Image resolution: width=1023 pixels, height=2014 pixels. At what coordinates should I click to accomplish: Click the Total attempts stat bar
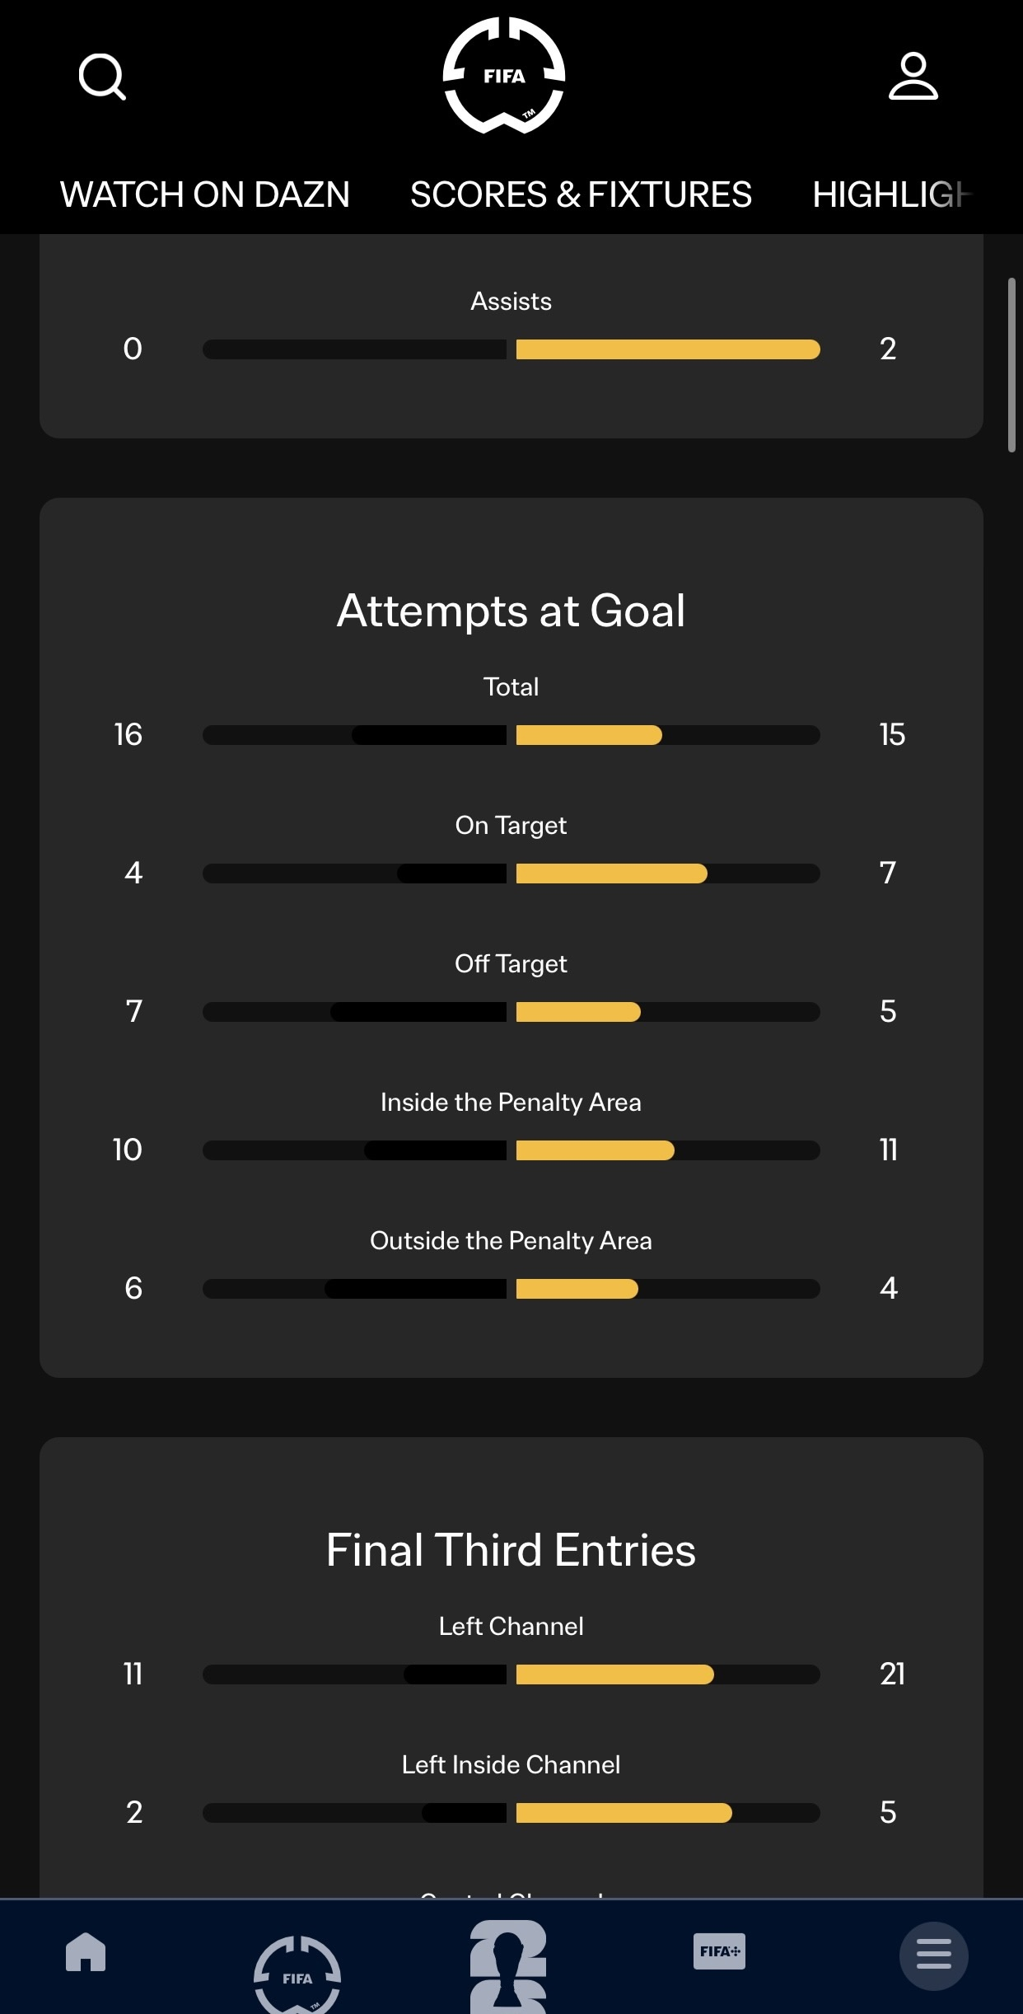pos(511,735)
